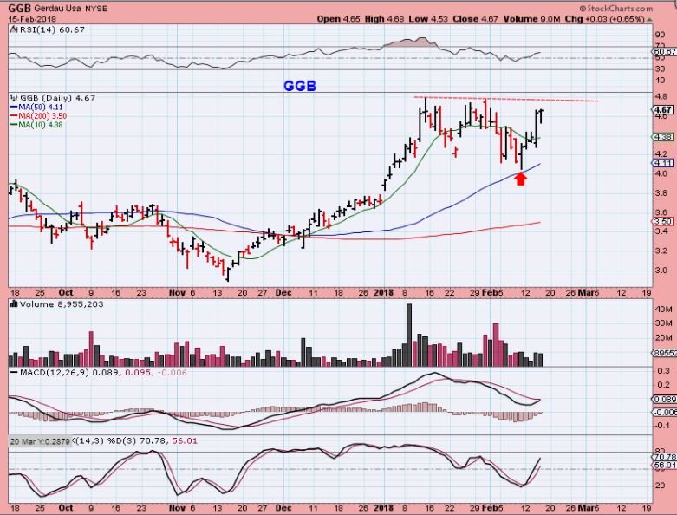Select the GGB (Daily) 4.67 legend
677x515 pixels.
(x=58, y=98)
